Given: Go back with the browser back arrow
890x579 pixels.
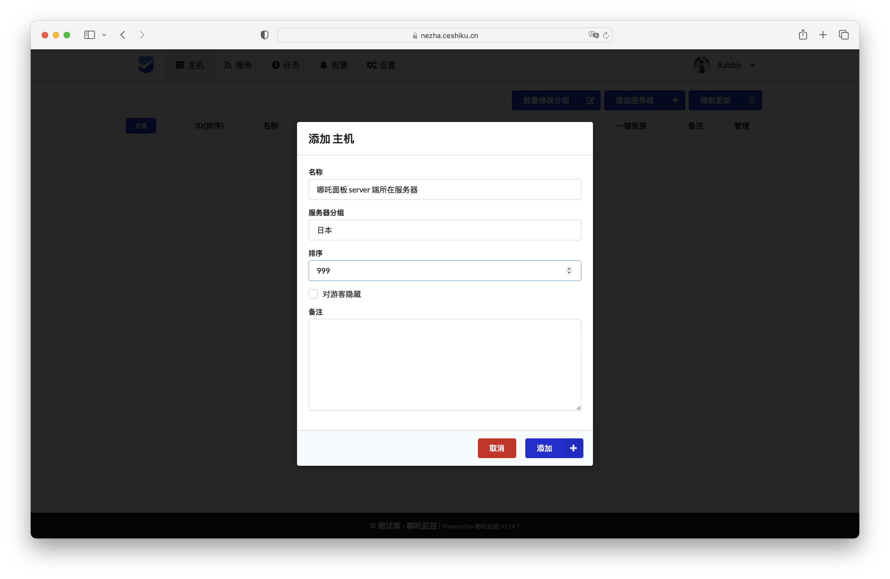Looking at the screenshot, I should [x=123, y=35].
